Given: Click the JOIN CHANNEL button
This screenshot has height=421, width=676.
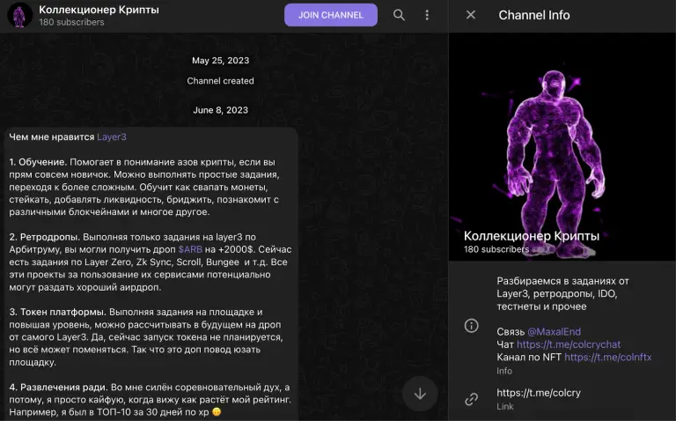Looking at the screenshot, I should [331, 15].
